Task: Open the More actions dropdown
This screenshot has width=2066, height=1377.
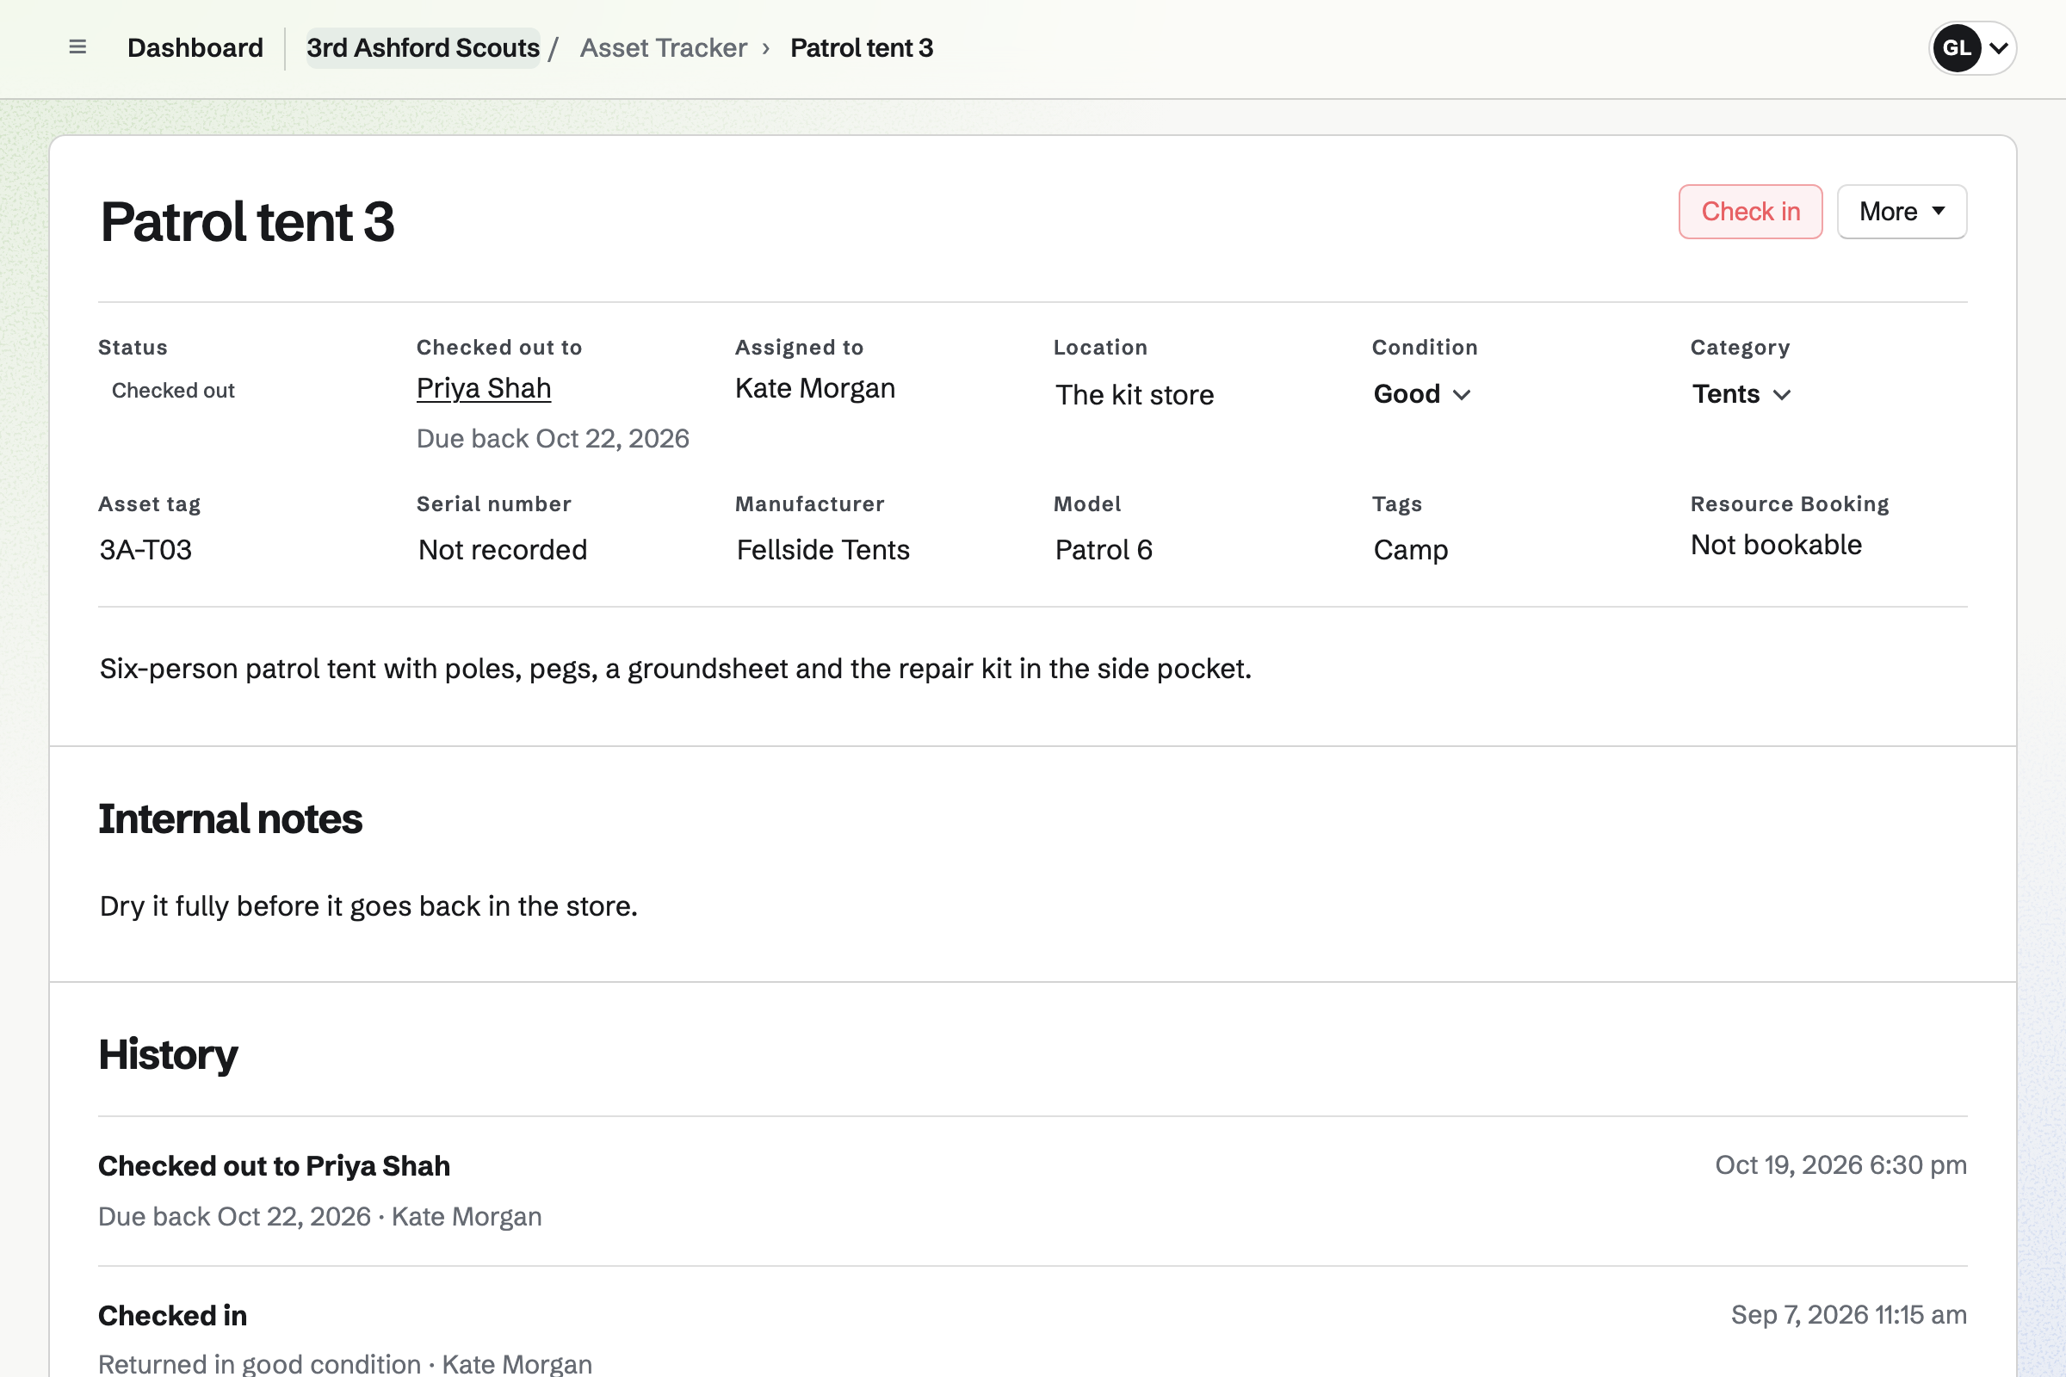Action: 1902,212
